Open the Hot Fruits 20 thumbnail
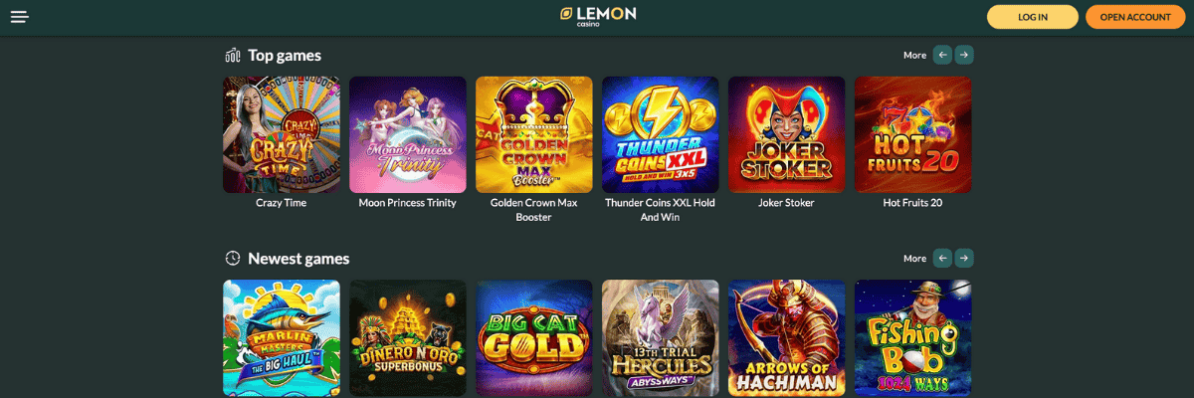The height and width of the screenshot is (398, 1194). click(x=912, y=134)
